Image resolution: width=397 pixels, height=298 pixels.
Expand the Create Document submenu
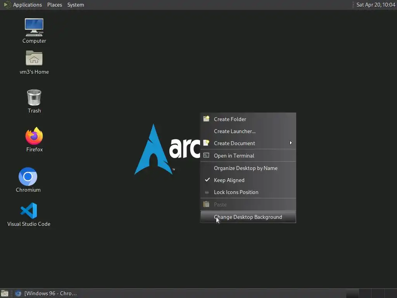(x=248, y=143)
